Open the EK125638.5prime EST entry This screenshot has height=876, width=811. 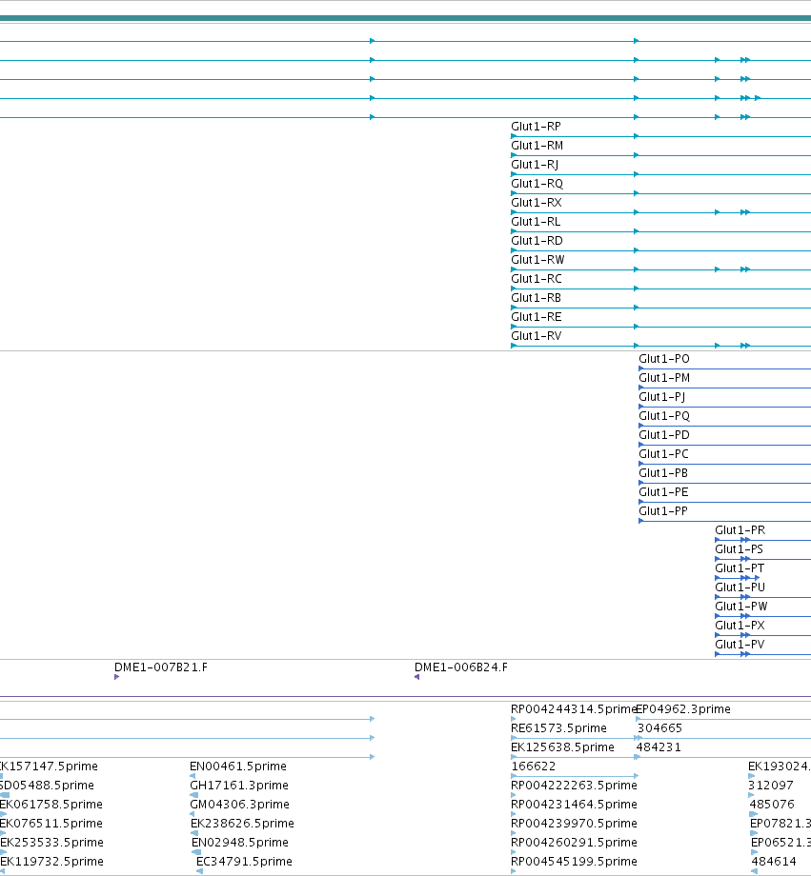562,747
